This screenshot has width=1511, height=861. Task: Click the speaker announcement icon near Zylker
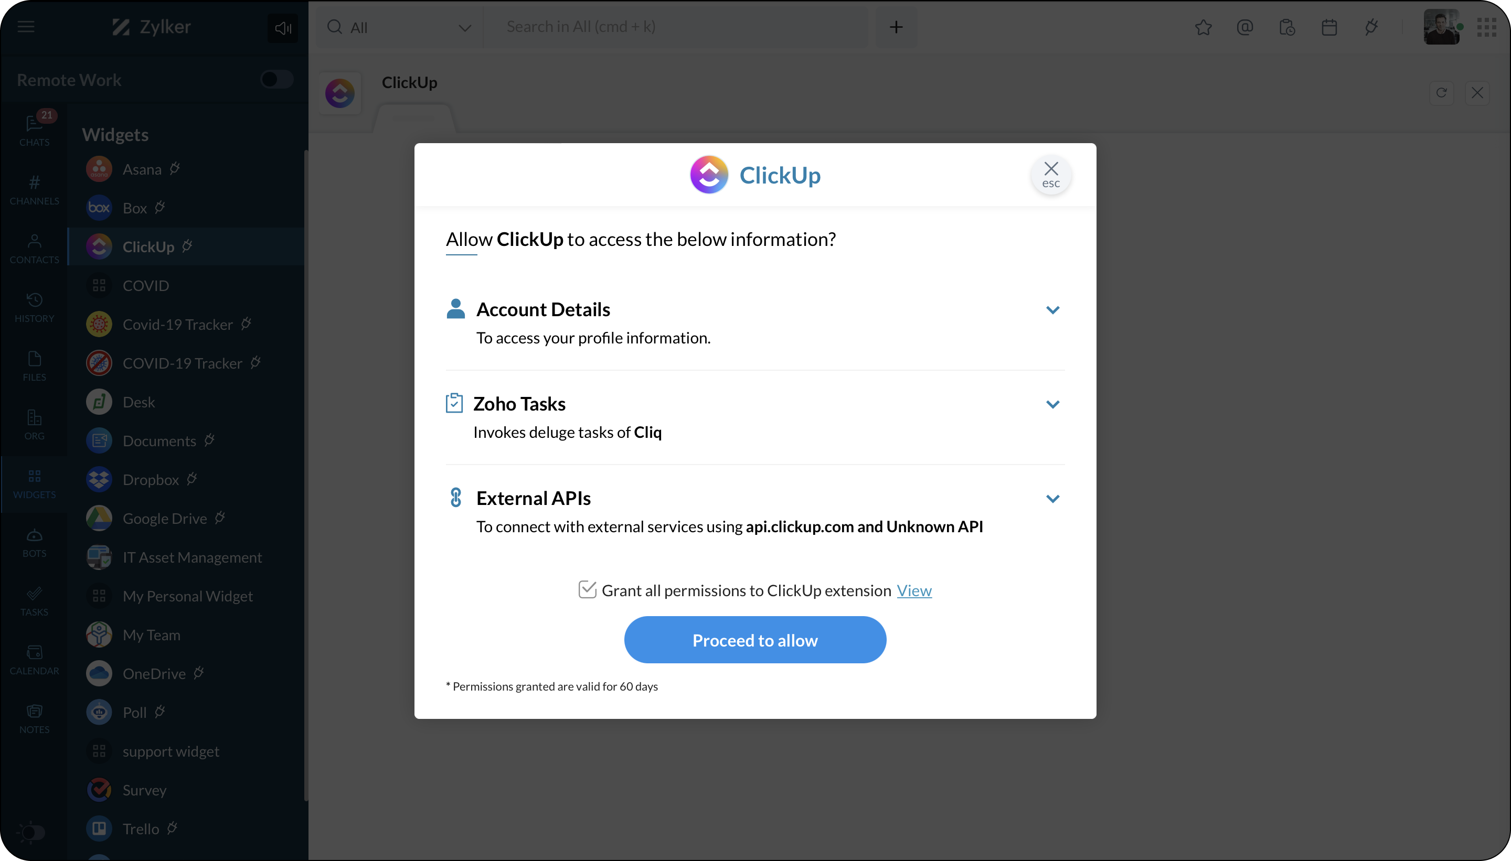[283, 28]
